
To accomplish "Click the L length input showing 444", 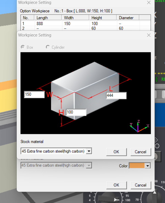I will (116, 95).
